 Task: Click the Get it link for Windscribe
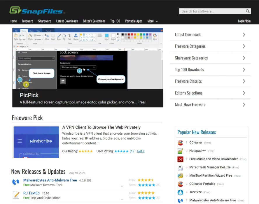(141, 151)
